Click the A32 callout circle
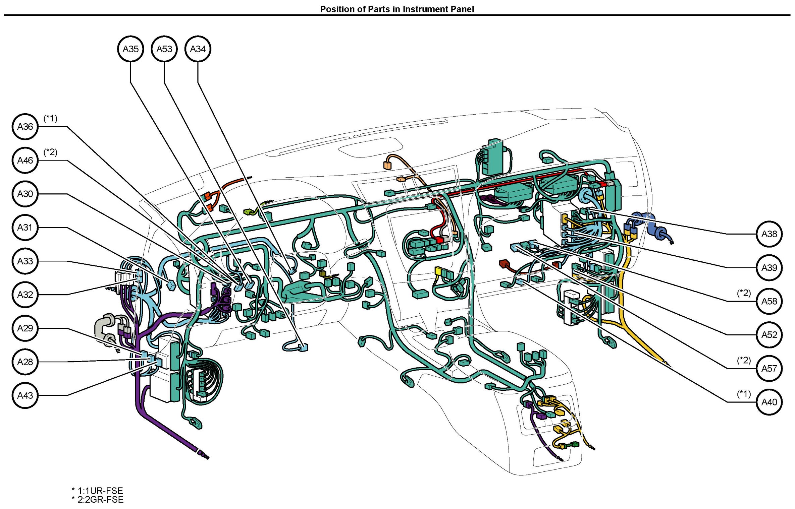Screen dimensions: 795x509 tap(25, 295)
